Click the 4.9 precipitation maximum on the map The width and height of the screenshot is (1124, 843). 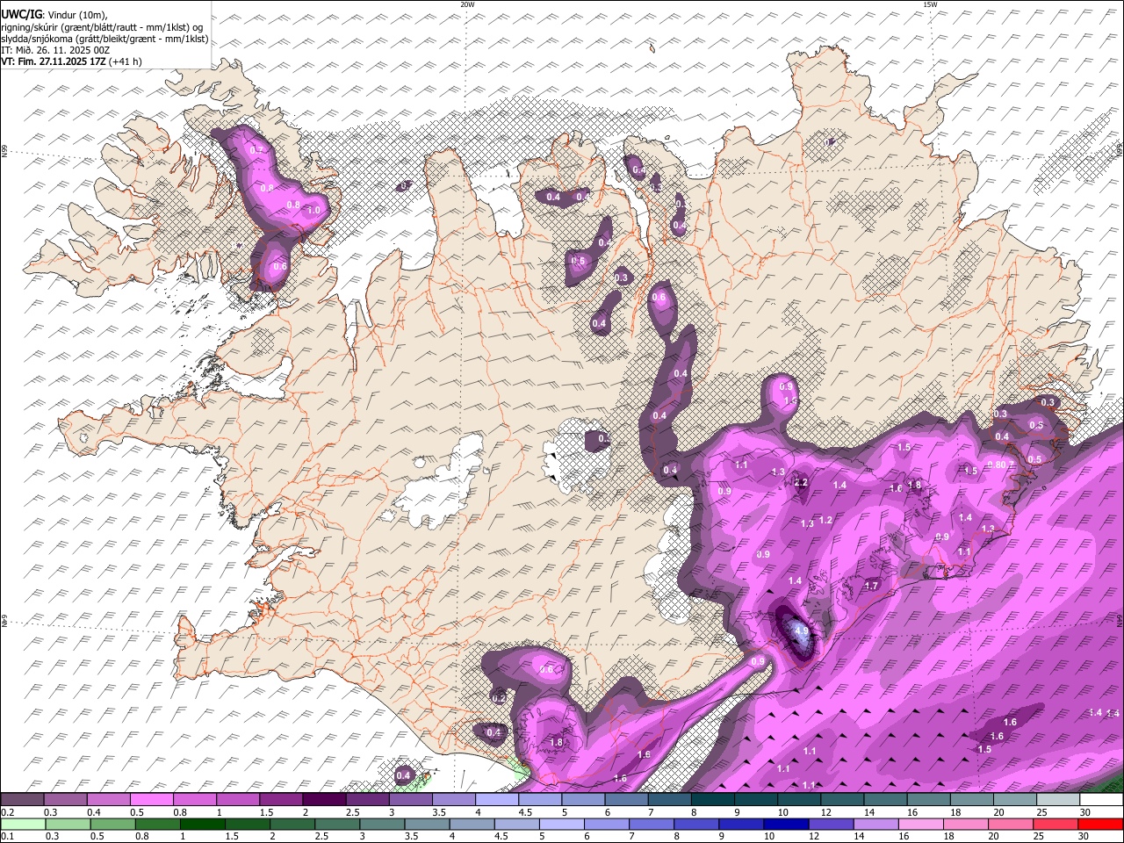(x=801, y=630)
